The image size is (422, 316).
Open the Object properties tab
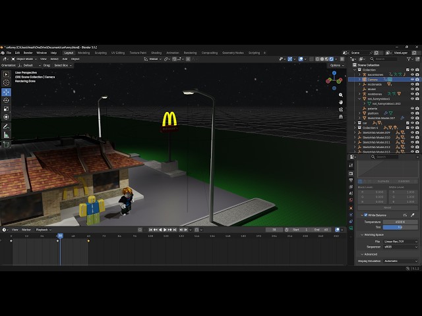pos(351,208)
